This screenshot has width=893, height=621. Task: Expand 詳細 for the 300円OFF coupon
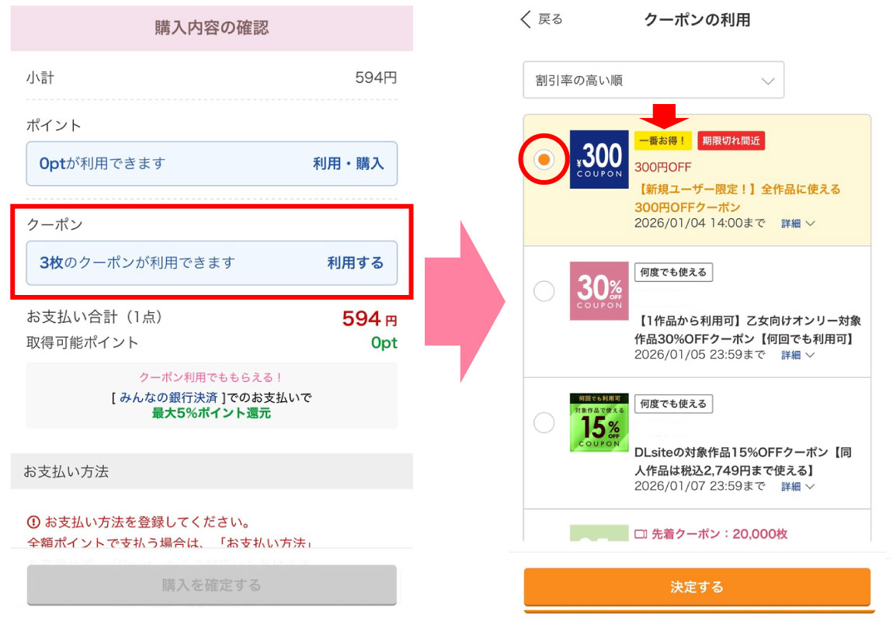[797, 224]
